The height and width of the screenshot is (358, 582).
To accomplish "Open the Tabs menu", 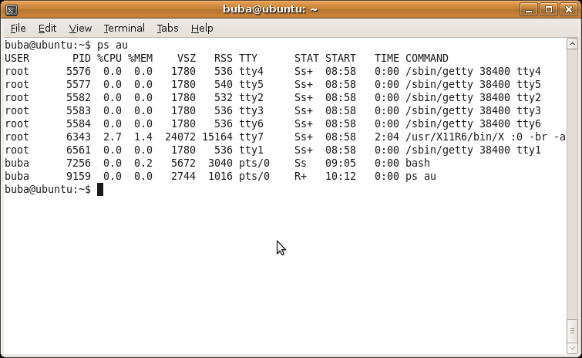I will point(167,29).
